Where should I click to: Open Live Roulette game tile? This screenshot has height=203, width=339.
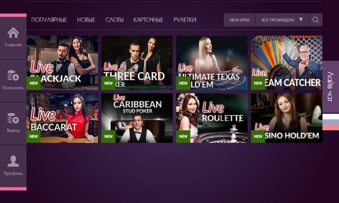(x=212, y=118)
